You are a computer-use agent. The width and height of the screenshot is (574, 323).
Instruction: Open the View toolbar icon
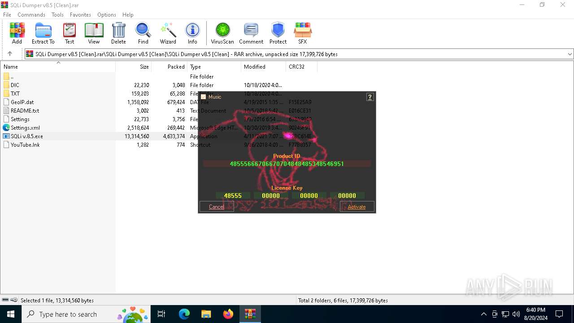[x=94, y=34]
